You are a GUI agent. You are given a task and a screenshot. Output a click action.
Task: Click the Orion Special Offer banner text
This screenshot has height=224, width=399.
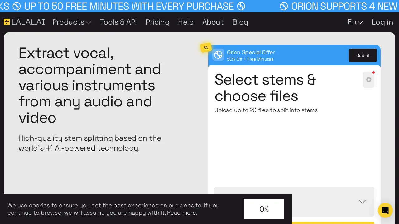click(251, 52)
